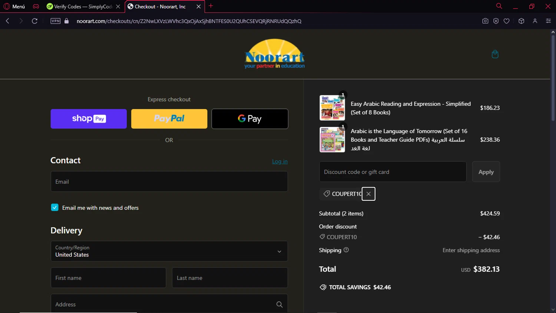Screen dimensions: 556x313
Task: Select the Checkout - Noorart tab
Action: [160, 6]
